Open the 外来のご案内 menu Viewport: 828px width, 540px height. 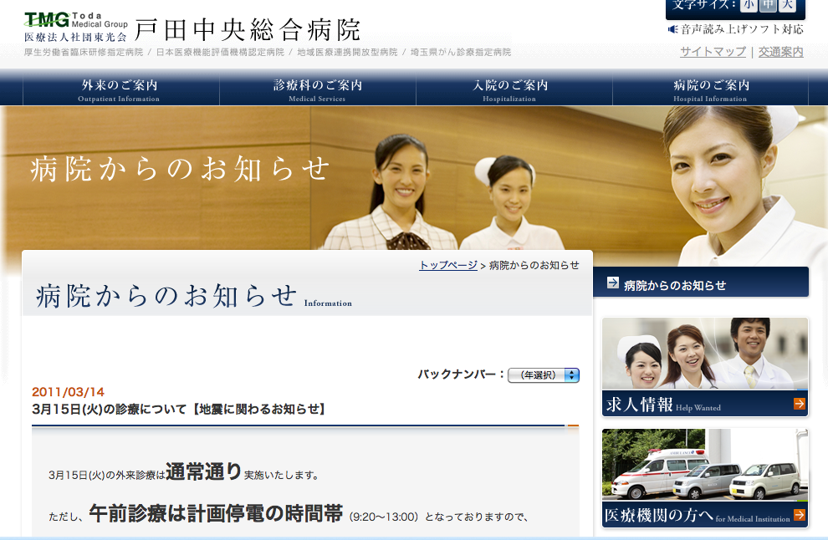click(x=121, y=89)
